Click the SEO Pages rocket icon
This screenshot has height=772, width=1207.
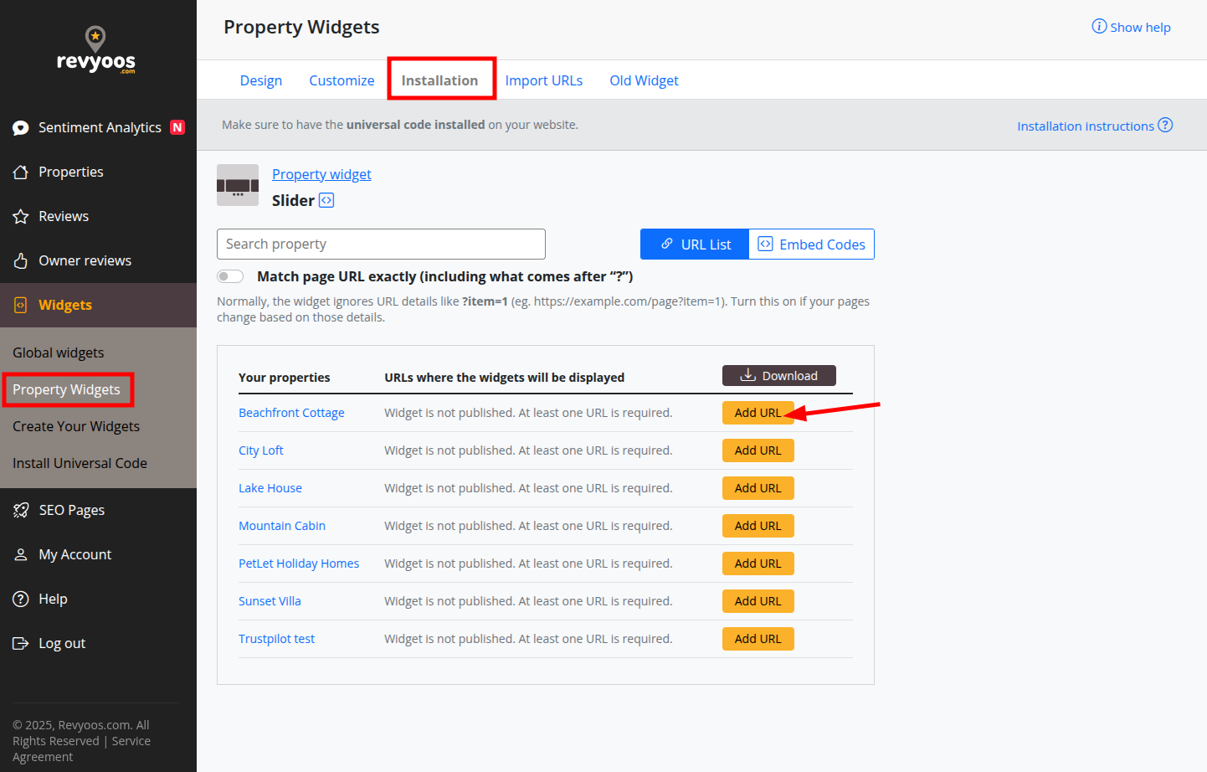click(21, 511)
